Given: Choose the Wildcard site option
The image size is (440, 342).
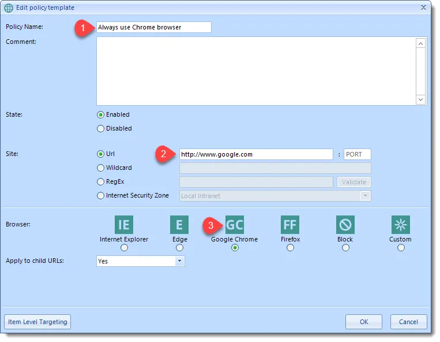Looking at the screenshot, I should [x=101, y=168].
